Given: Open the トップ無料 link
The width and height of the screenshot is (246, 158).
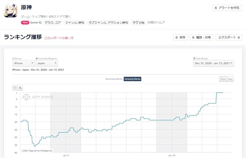Looking at the screenshot, I should (39, 17).
